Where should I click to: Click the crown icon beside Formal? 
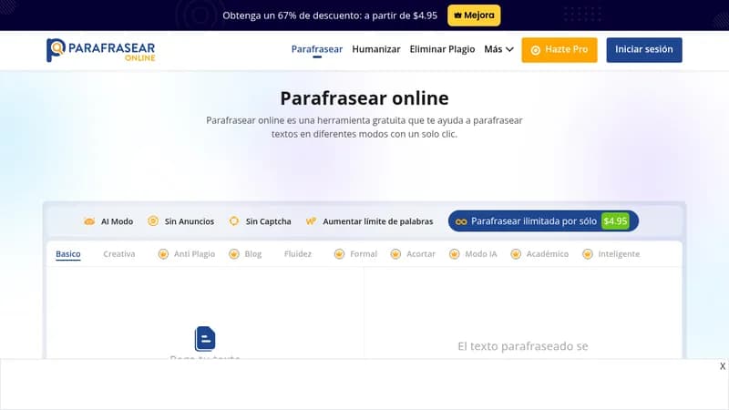pyautogui.click(x=339, y=254)
